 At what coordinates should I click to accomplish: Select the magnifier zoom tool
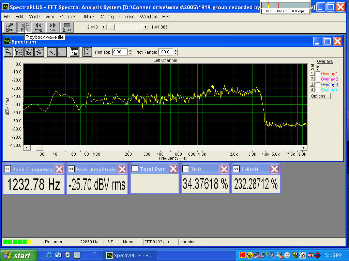click(9, 52)
